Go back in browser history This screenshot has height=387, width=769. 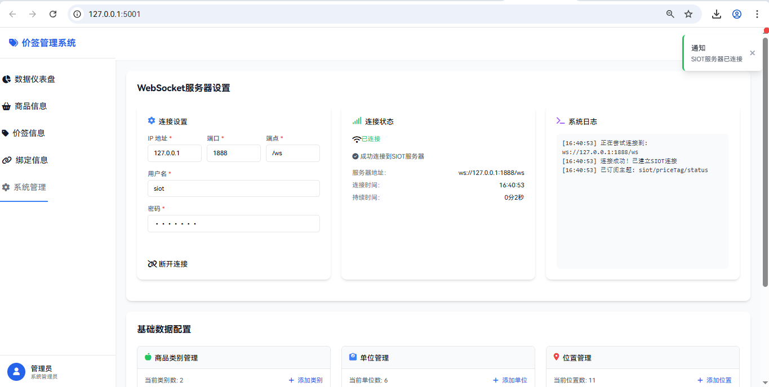coord(12,14)
